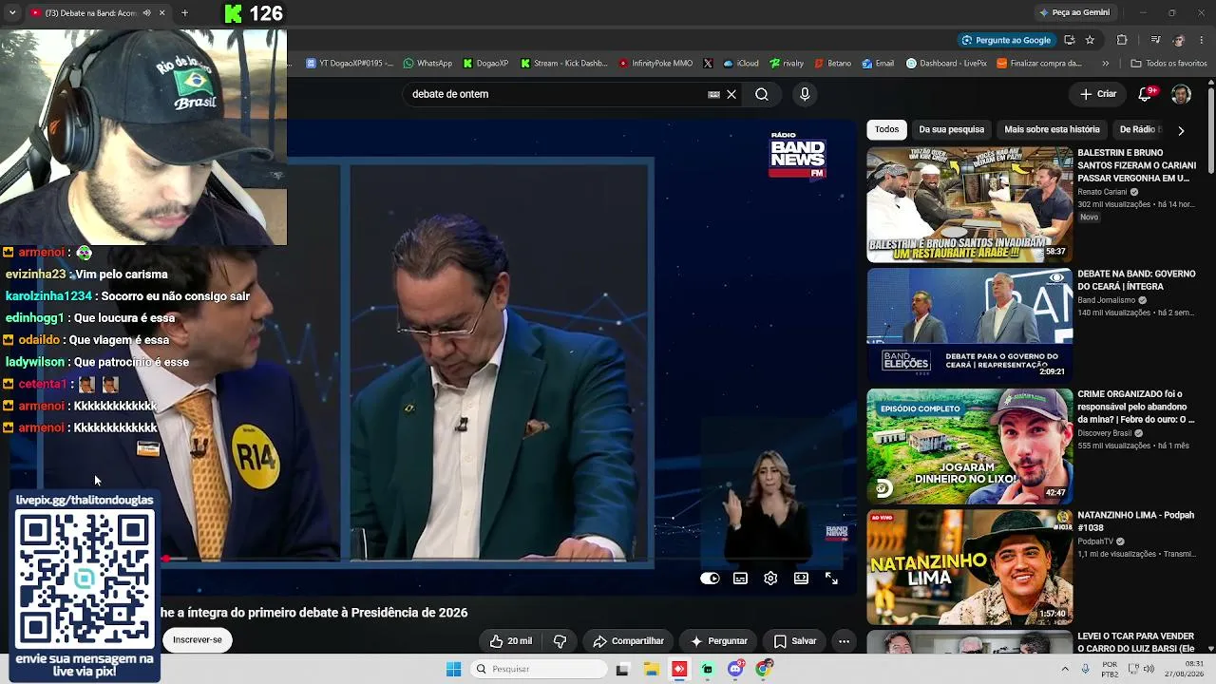Image resolution: width=1216 pixels, height=684 pixels.
Task: Open the media controls icon in toolbar
Action: tap(1155, 40)
